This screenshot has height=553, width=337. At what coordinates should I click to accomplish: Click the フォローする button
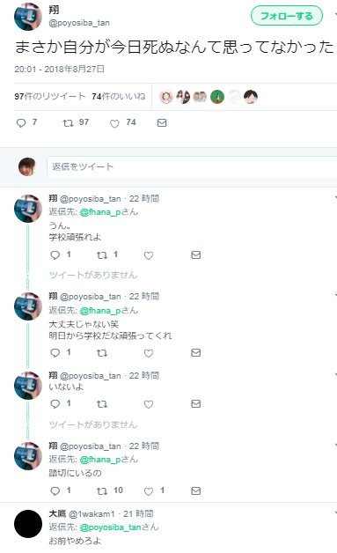[287, 16]
